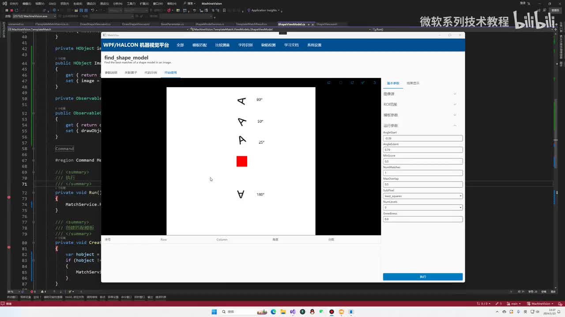Click the red recorder icon in taskbar

[x=331, y=312]
